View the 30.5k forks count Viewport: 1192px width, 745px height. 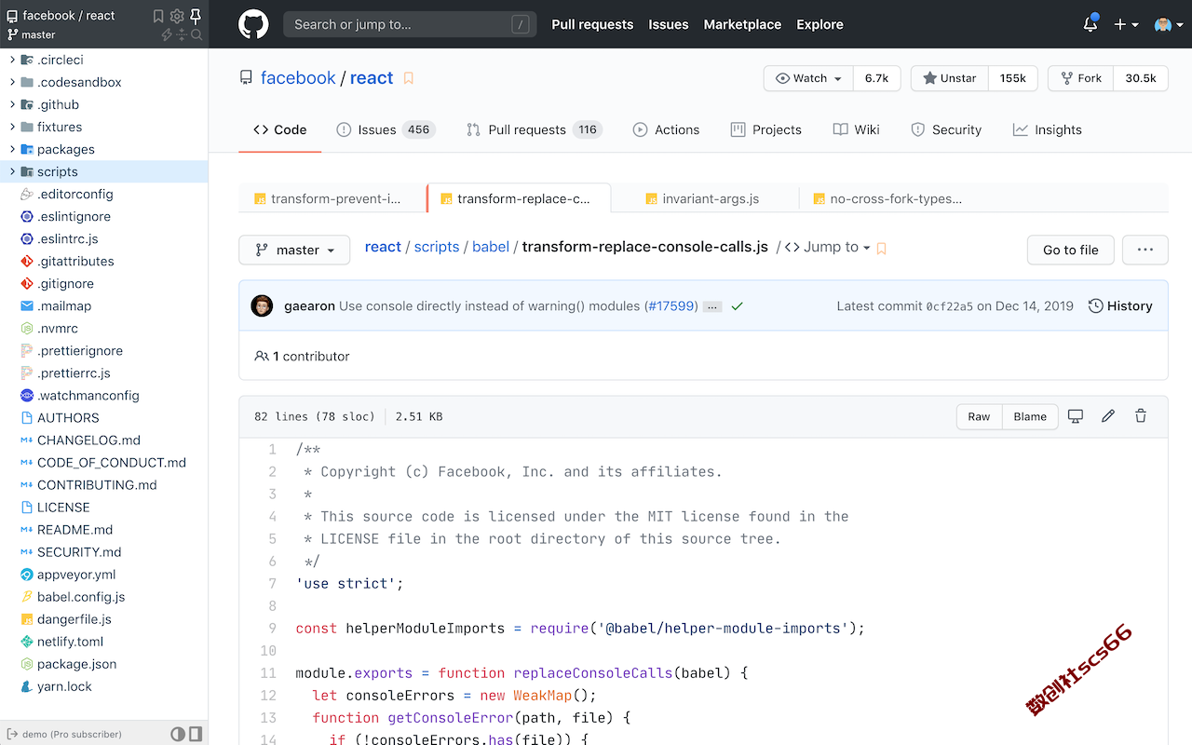tap(1141, 78)
